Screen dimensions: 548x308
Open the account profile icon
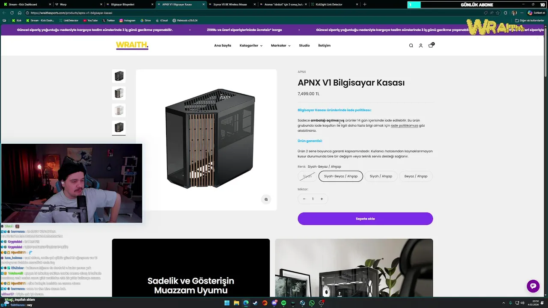421,45
